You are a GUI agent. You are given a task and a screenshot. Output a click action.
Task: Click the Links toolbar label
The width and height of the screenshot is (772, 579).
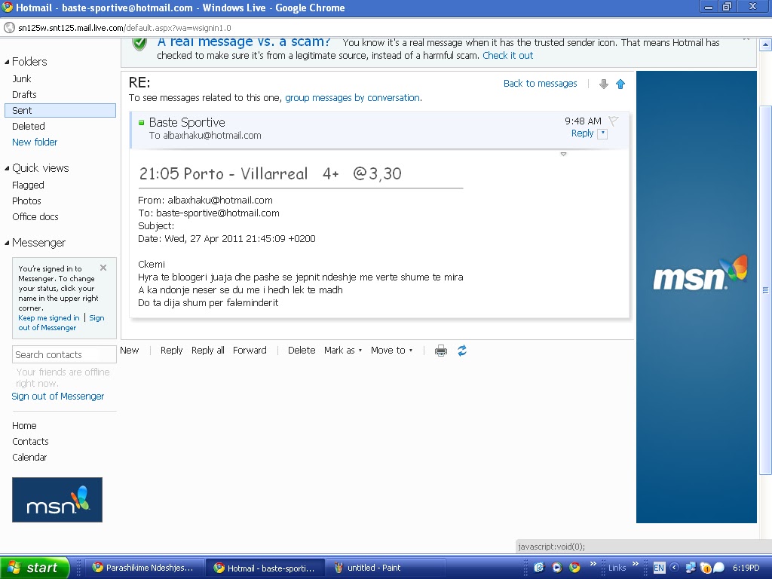617,568
